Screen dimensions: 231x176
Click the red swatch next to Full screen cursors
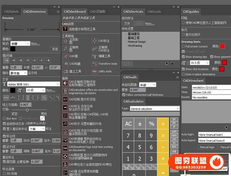click(222, 46)
